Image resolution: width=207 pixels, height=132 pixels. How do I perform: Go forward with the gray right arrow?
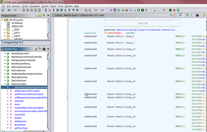pos(15,10)
